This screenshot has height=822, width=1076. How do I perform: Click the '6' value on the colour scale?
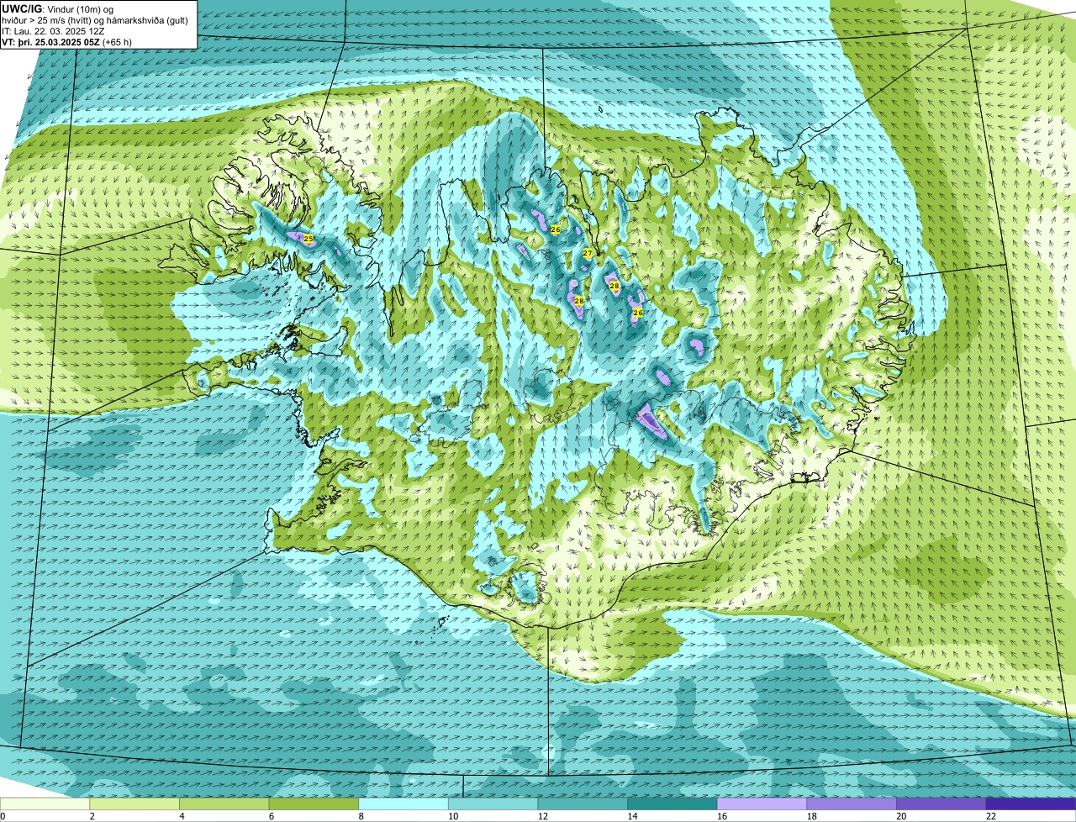pyautogui.click(x=271, y=816)
